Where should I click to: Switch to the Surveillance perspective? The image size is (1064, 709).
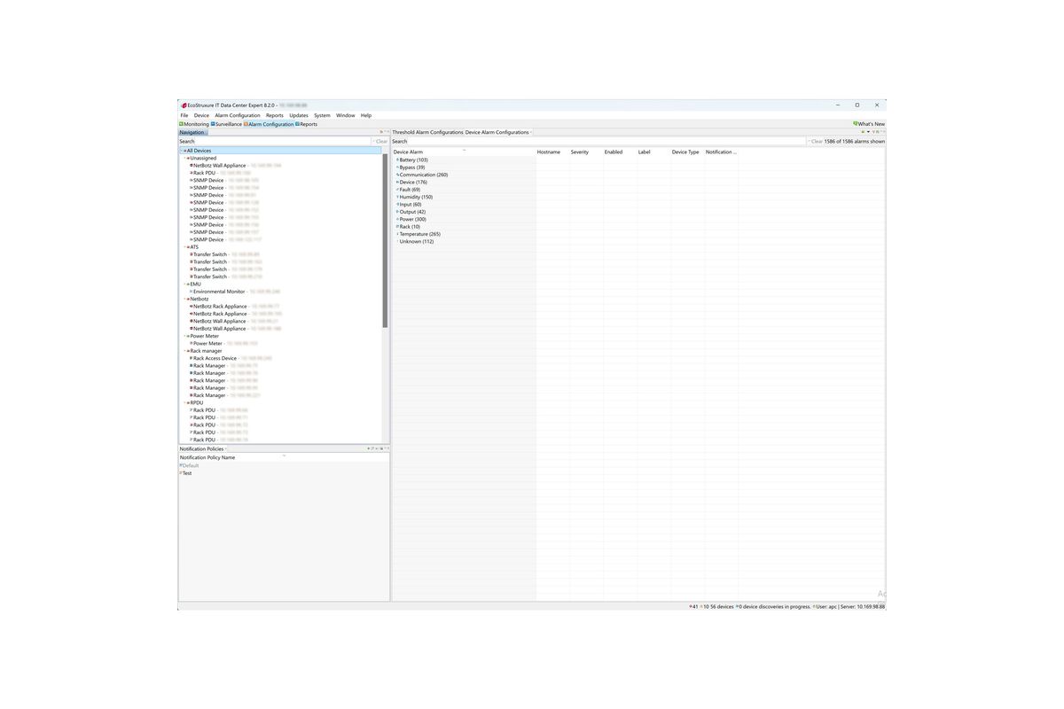(226, 124)
